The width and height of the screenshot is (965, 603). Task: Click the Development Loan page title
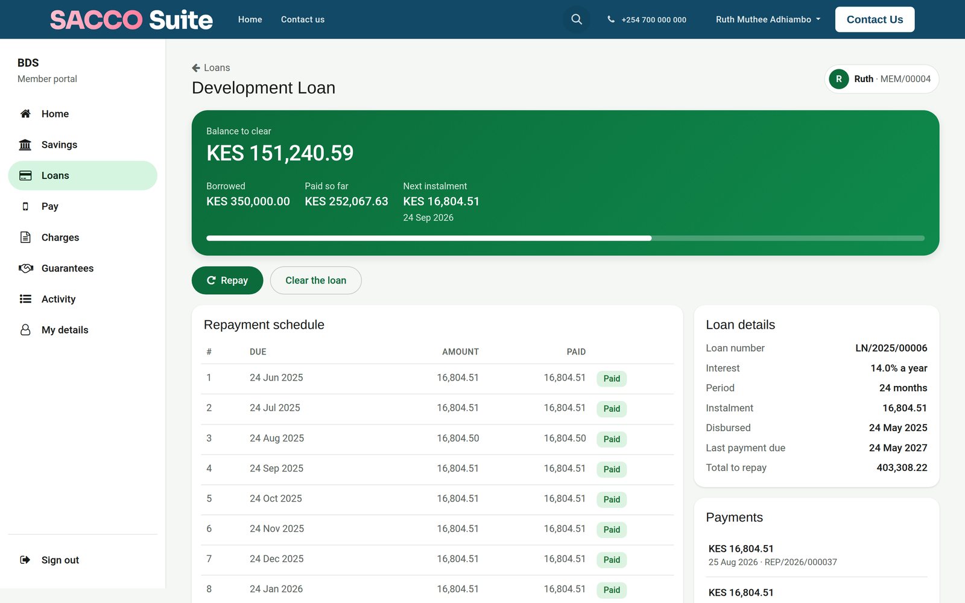[264, 87]
